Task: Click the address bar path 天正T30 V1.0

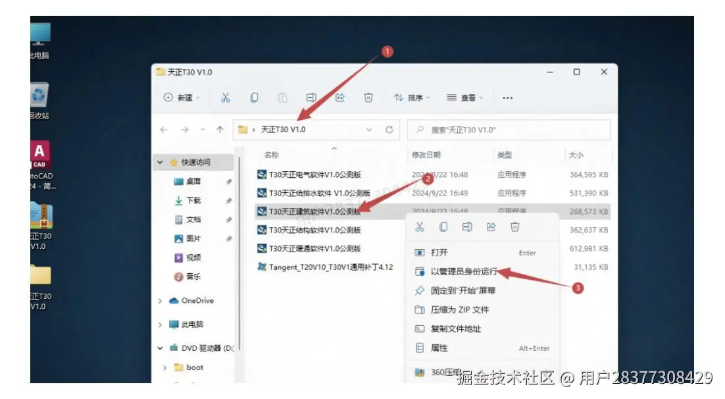Action: pos(283,130)
